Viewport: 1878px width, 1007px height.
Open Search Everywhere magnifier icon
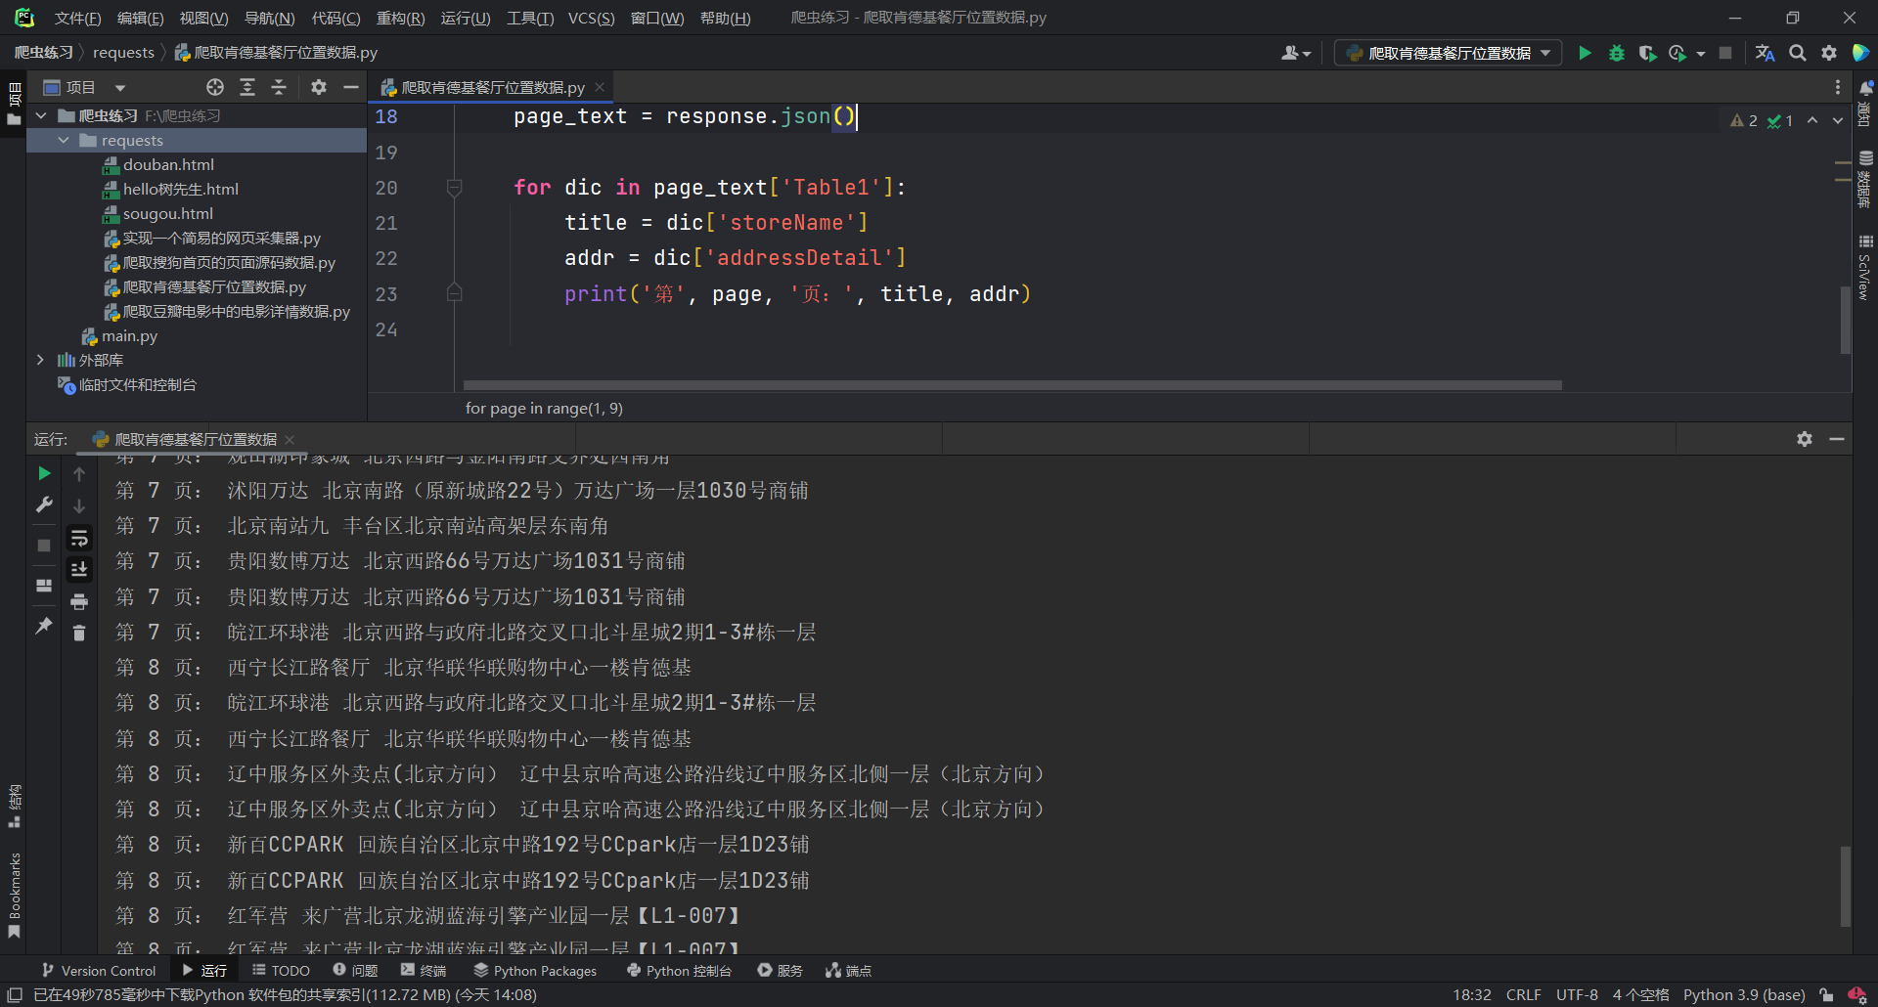click(1797, 53)
